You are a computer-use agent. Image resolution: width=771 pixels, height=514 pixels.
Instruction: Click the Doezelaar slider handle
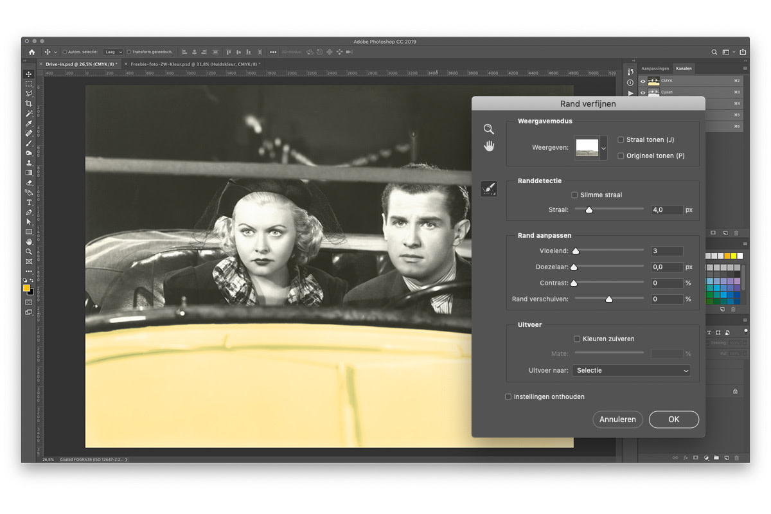click(574, 267)
